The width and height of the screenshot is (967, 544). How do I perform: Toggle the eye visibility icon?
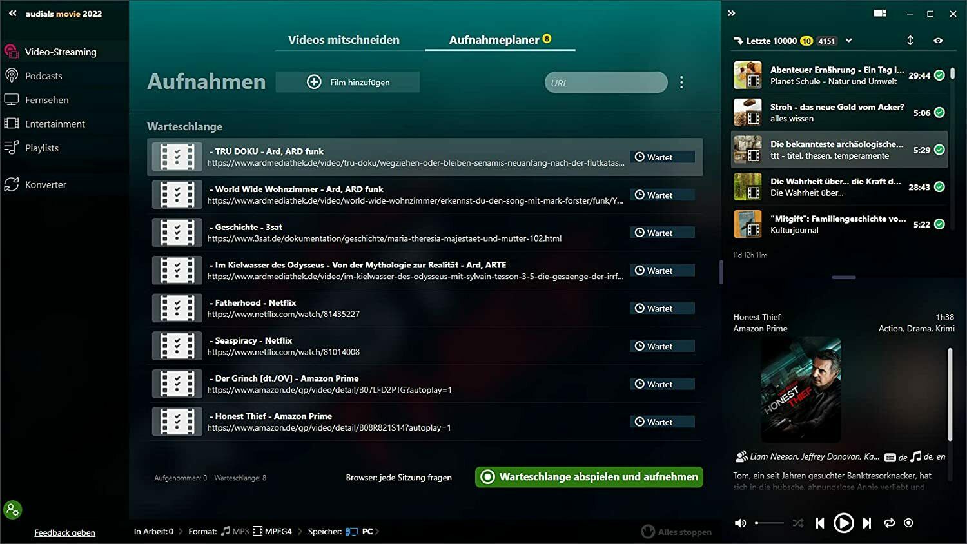pyautogui.click(x=938, y=41)
